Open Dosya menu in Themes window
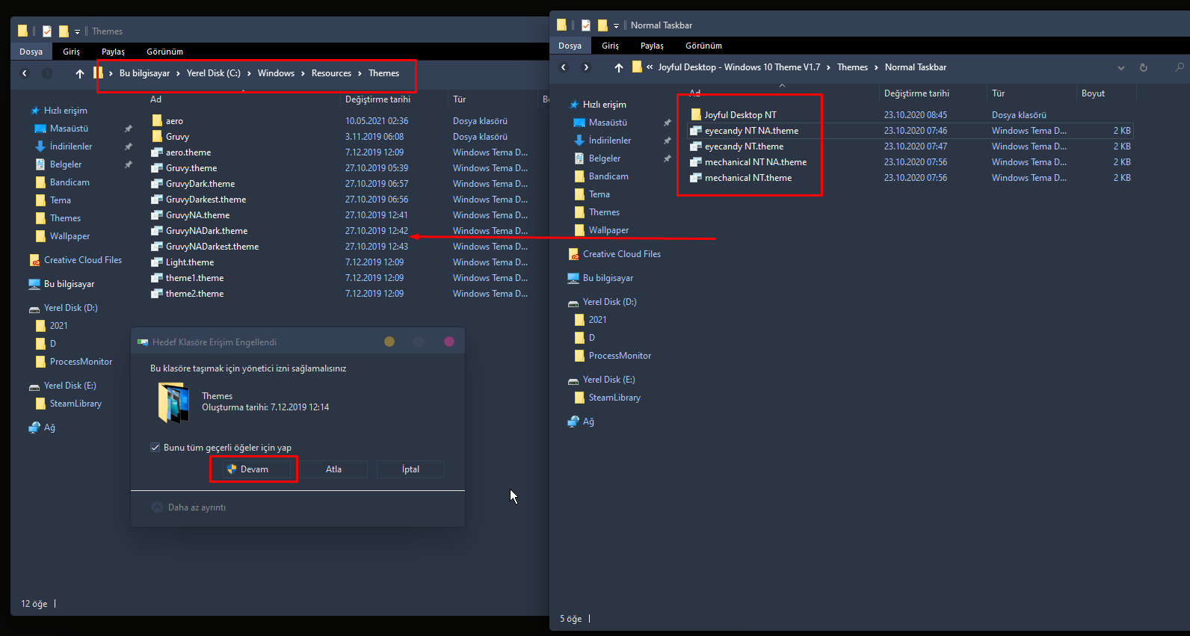 pyautogui.click(x=31, y=52)
